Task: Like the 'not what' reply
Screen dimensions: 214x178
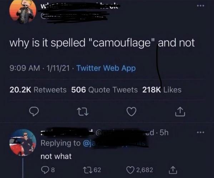Action: (140, 170)
